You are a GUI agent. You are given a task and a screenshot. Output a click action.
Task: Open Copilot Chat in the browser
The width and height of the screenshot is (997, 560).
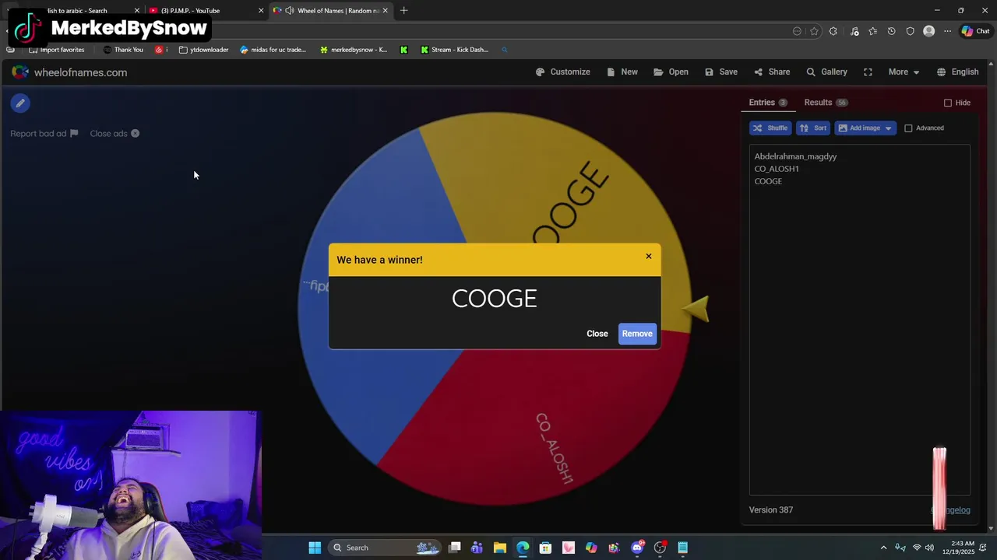point(975,31)
